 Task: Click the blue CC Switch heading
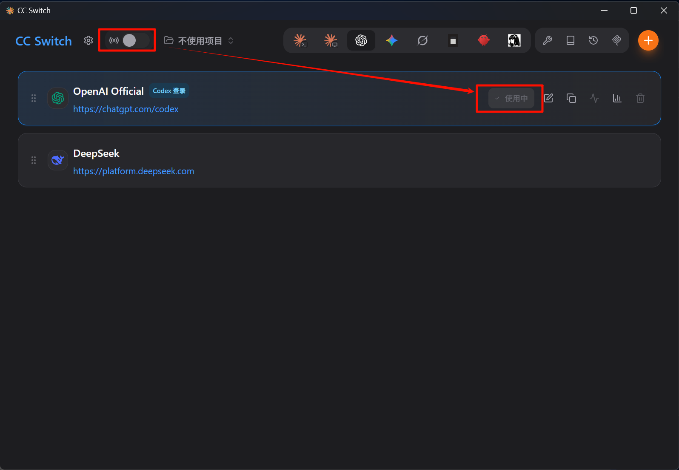[x=44, y=41]
